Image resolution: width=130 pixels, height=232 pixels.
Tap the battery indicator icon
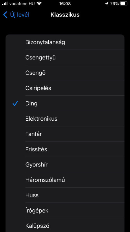pos(124,3)
